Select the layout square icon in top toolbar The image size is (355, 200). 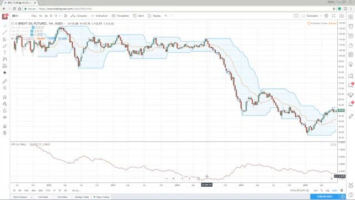pos(296,16)
